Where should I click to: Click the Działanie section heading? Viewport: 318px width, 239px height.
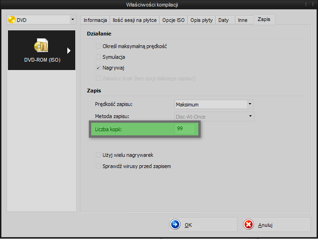99,34
